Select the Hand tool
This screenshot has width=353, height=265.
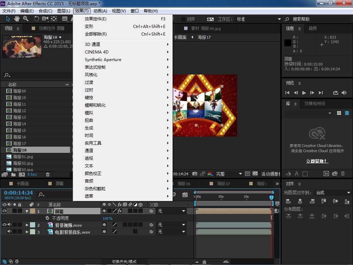(x=17, y=19)
